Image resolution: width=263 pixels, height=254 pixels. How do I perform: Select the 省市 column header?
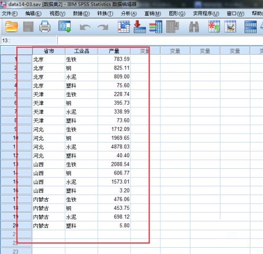click(49, 51)
